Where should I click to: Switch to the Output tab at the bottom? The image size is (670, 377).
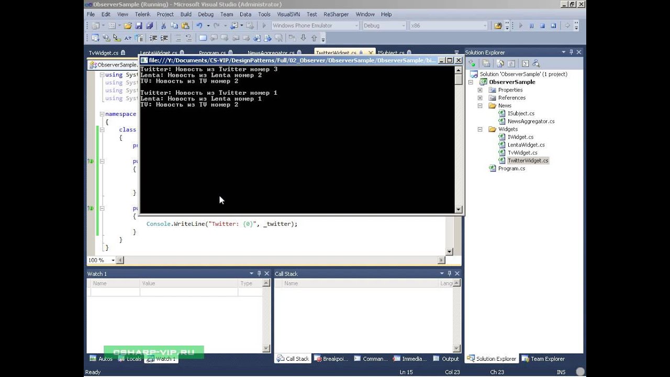[x=446, y=359]
